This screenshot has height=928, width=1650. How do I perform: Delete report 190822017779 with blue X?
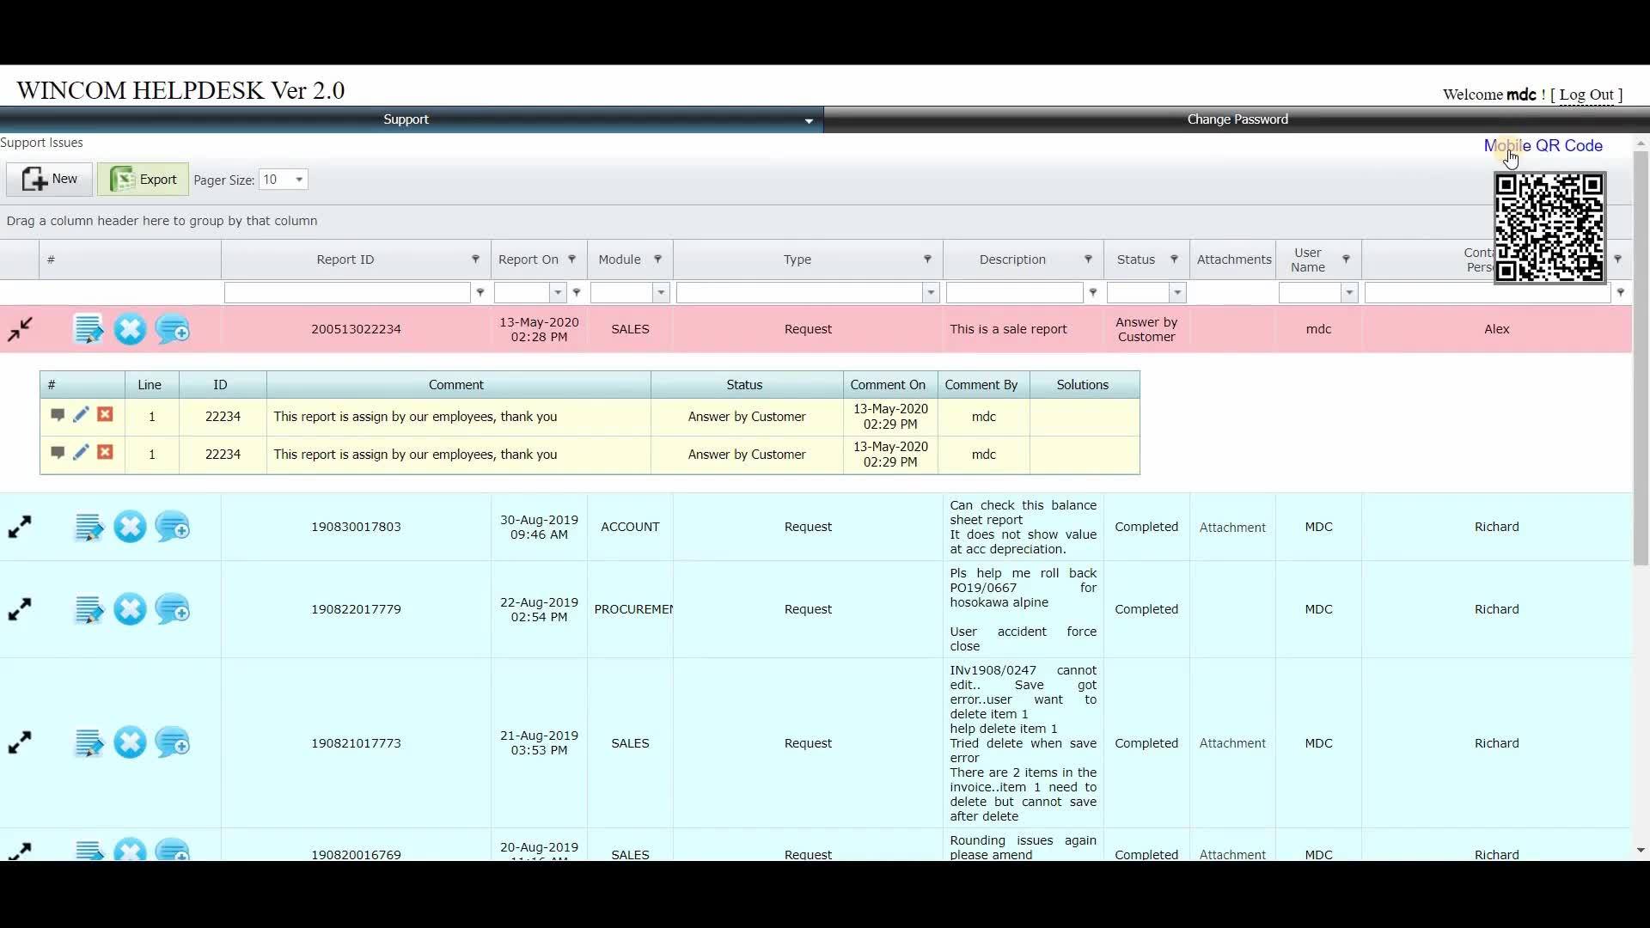point(130,609)
